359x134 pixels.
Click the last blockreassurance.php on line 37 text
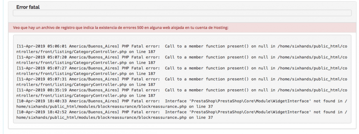(175, 117)
